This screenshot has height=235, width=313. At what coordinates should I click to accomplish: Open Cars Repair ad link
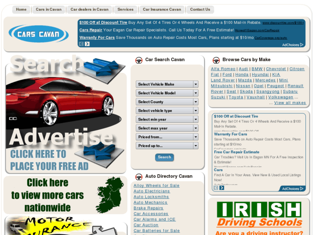[x=90, y=30]
